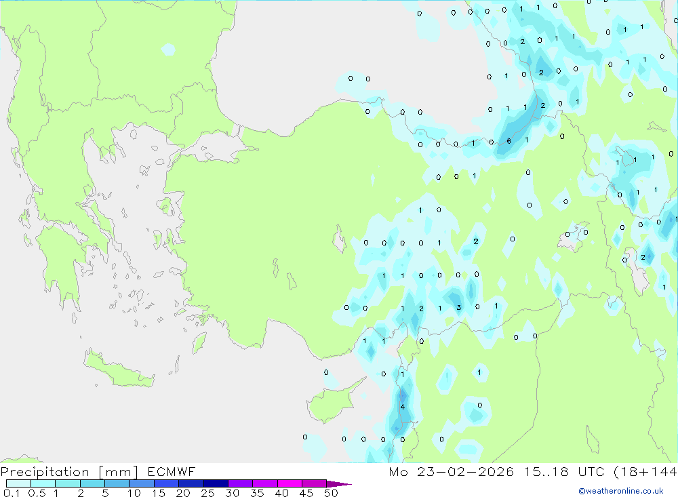
Task: Click the 15–20 mm blue legend swatch
Action: 166,483
